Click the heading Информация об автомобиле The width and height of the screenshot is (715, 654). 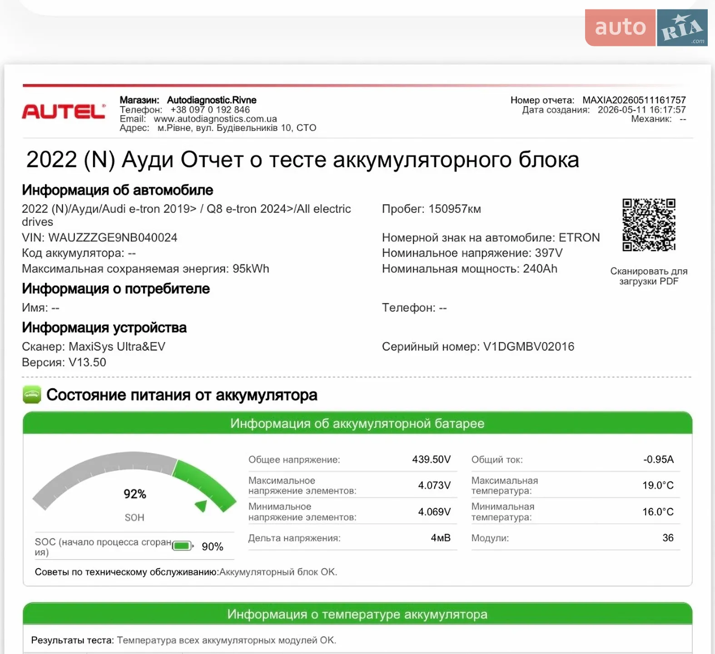117,190
